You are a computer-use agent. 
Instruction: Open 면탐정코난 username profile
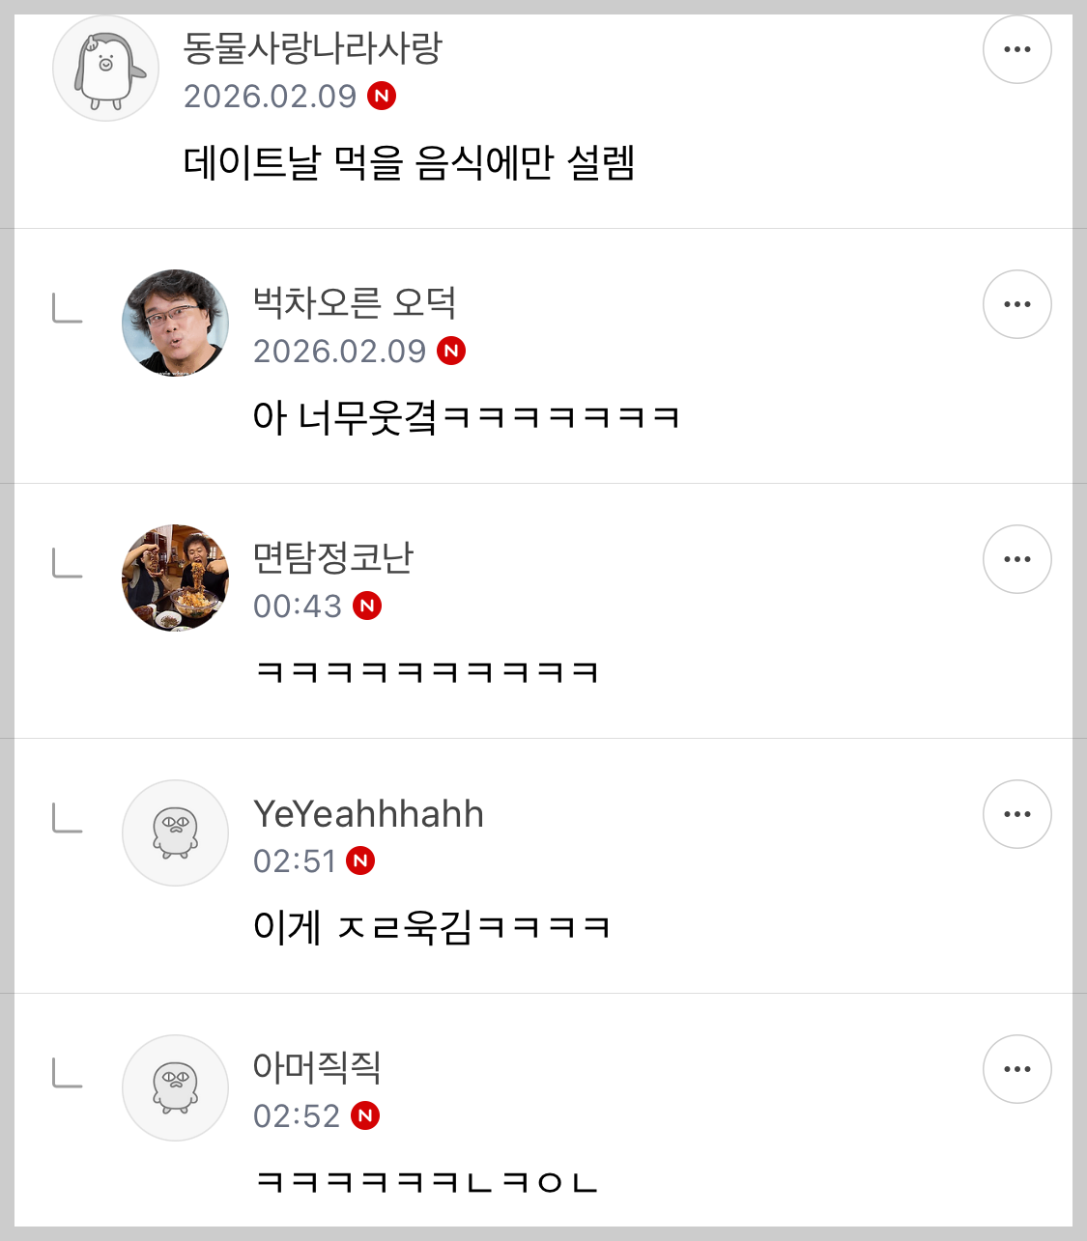pos(332,557)
